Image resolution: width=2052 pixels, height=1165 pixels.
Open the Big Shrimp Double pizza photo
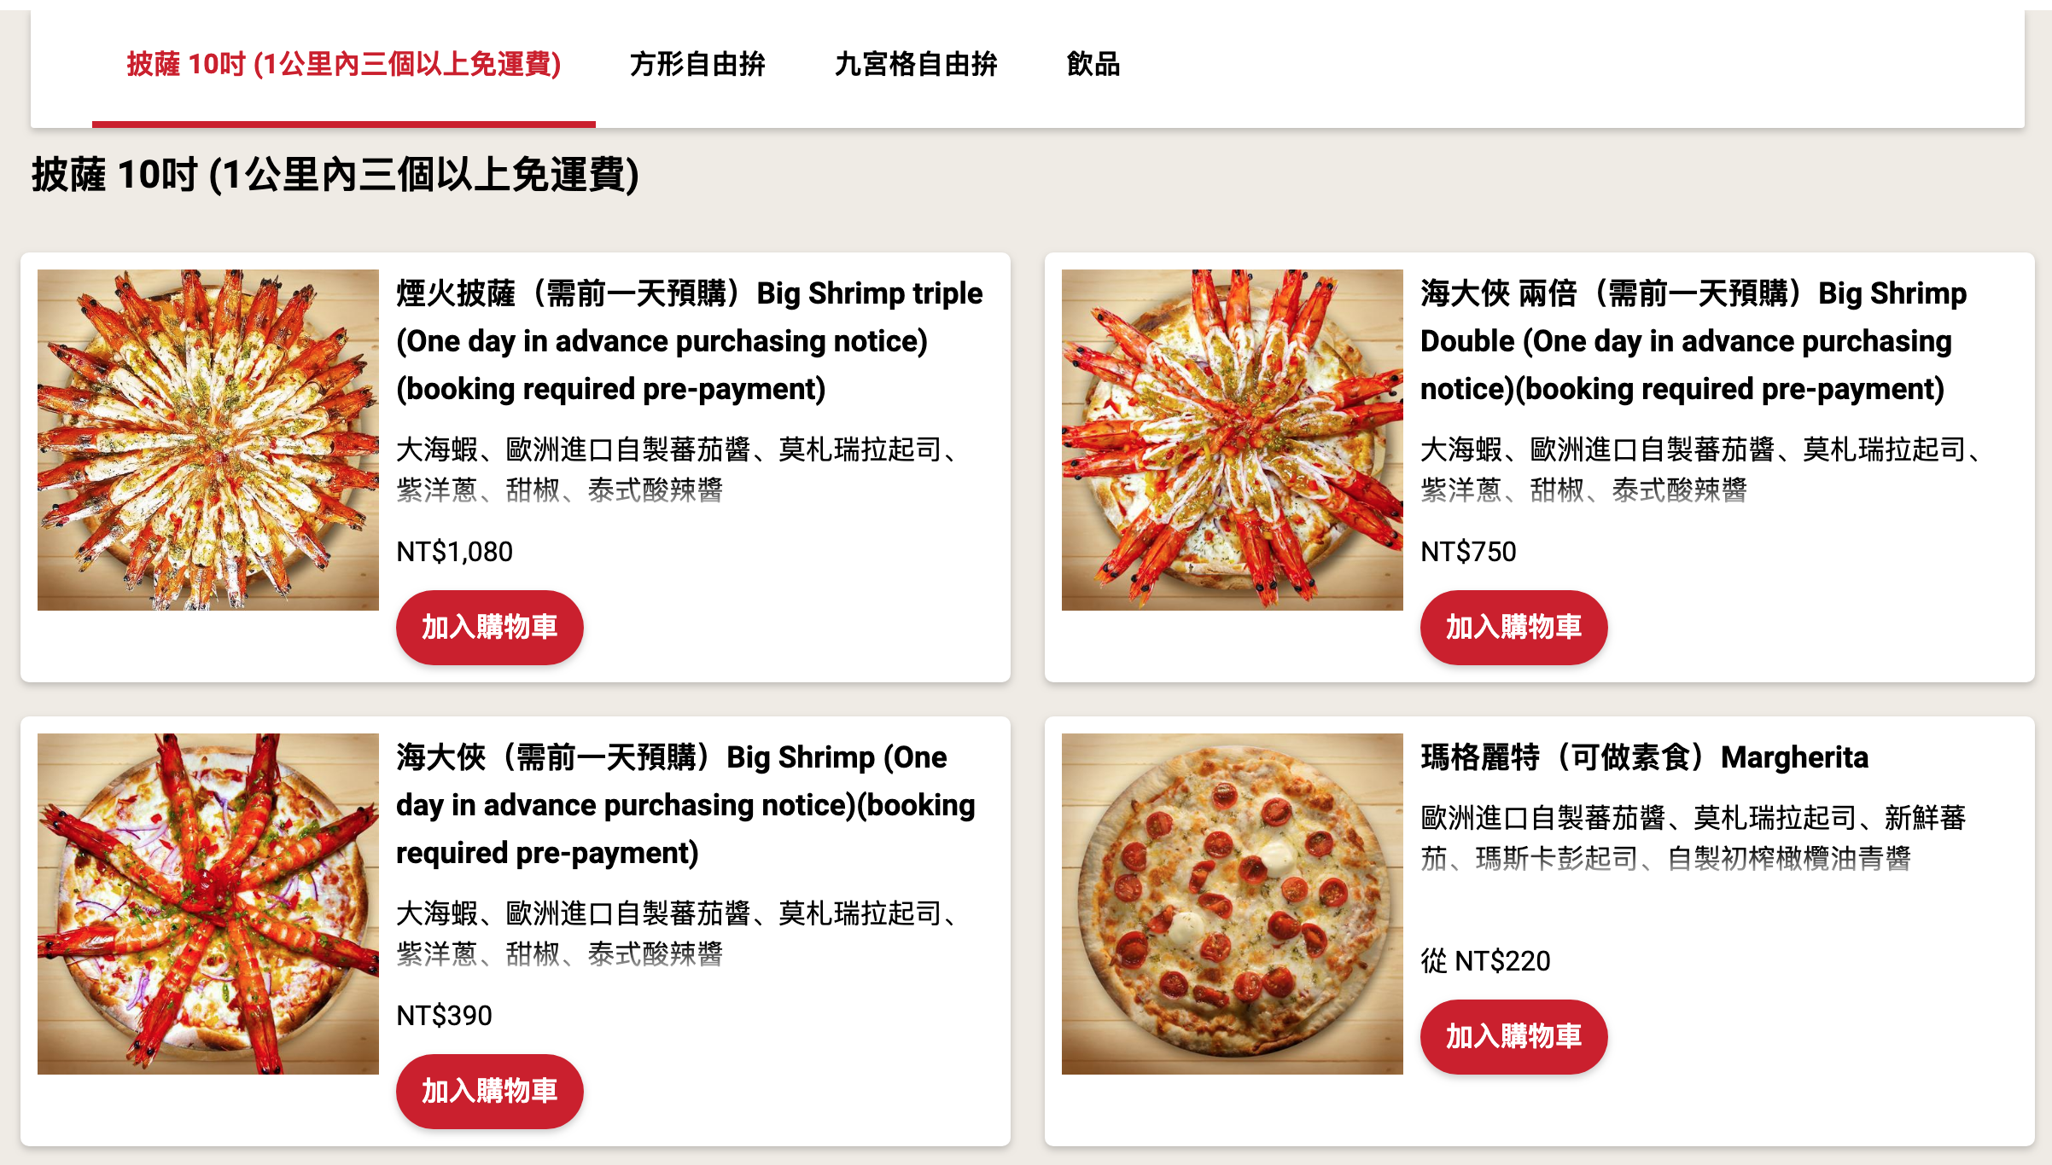click(1233, 440)
